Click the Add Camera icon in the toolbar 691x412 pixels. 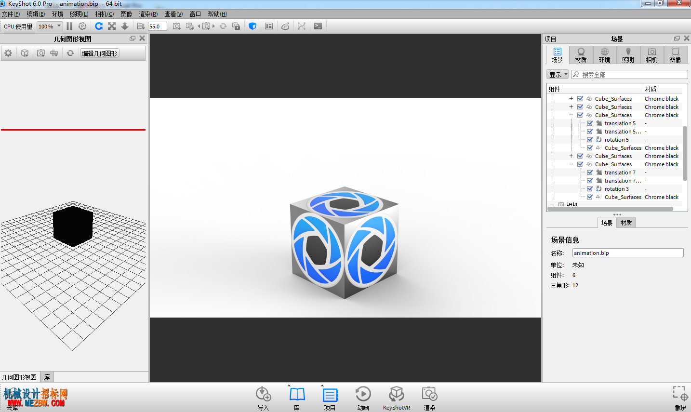coord(177,26)
